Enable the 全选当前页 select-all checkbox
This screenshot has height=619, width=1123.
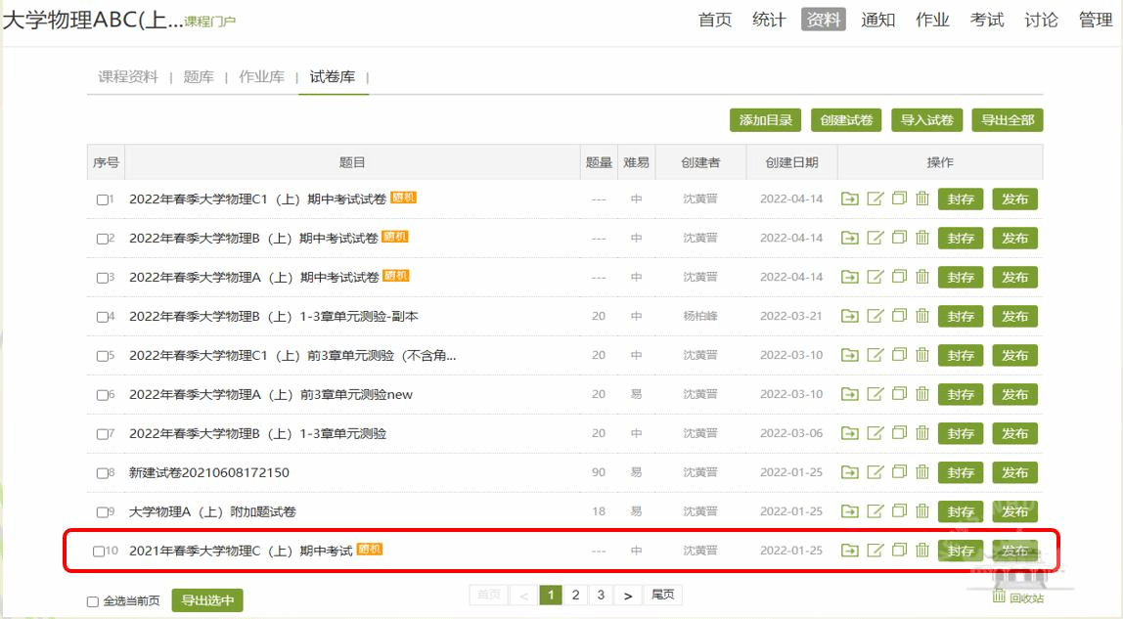pyautogui.click(x=93, y=601)
